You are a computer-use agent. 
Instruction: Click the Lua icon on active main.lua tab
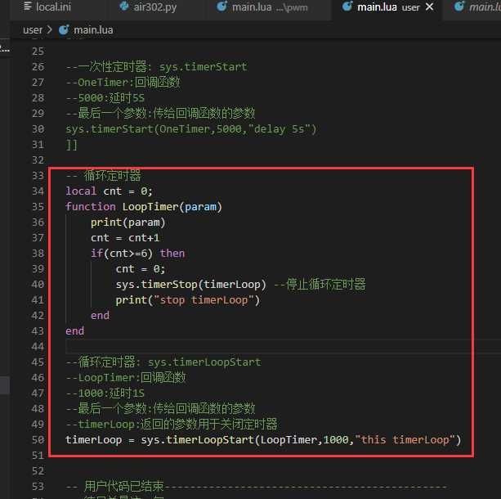point(347,6)
